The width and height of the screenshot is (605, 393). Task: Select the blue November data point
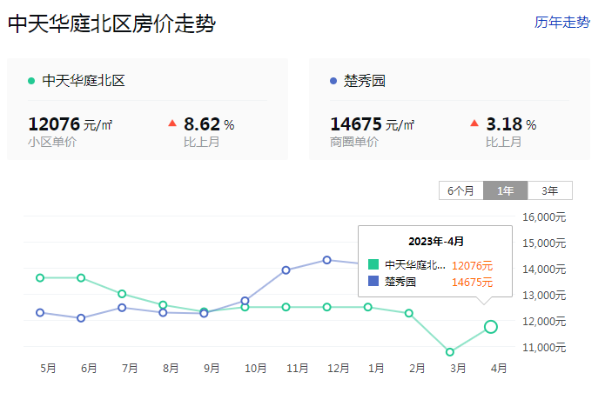coord(286,270)
